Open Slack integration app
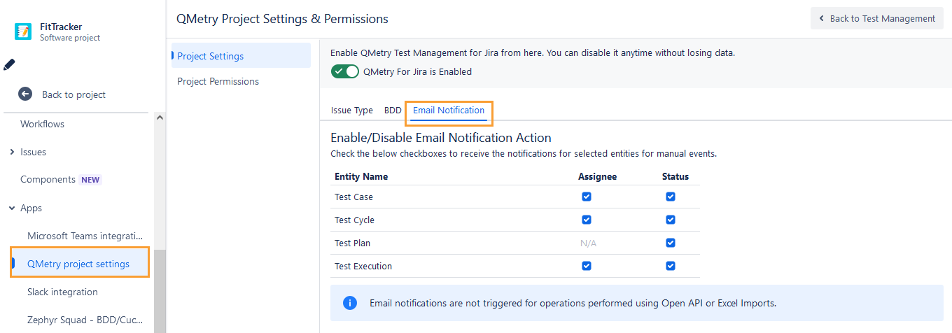 pyautogui.click(x=62, y=292)
